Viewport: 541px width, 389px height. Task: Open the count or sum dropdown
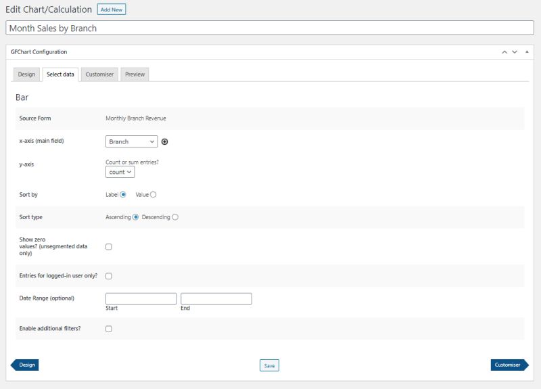point(120,172)
